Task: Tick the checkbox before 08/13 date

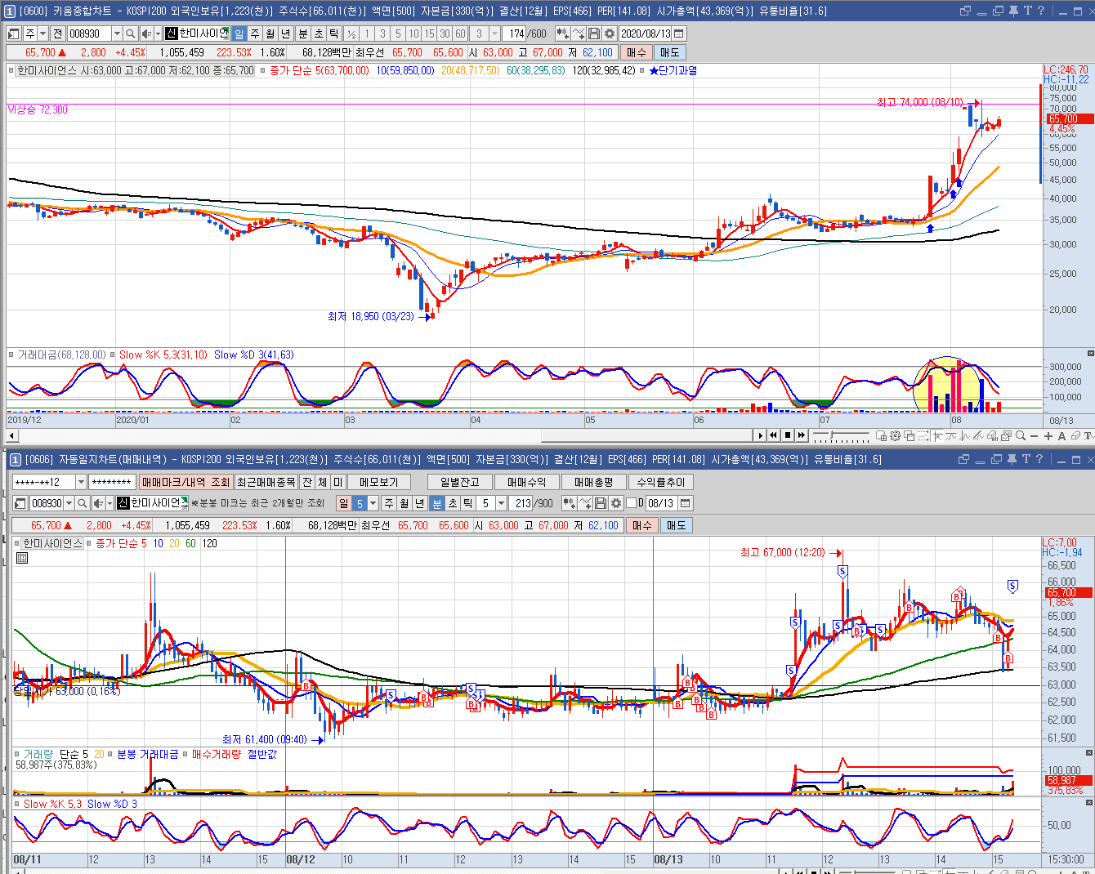Action: (x=631, y=503)
